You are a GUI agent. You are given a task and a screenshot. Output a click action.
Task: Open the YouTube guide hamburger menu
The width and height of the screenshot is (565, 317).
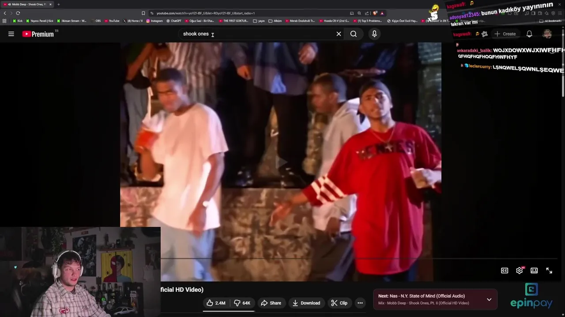tap(11, 34)
